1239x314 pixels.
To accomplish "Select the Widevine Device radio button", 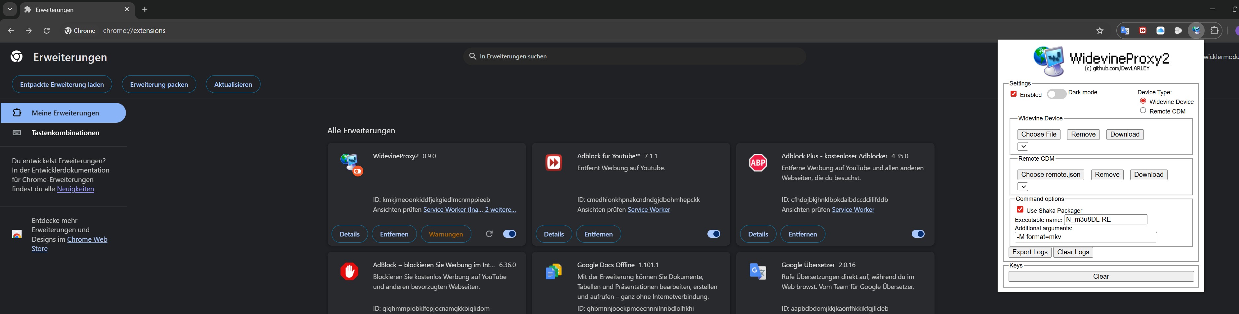I will pyautogui.click(x=1143, y=101).
